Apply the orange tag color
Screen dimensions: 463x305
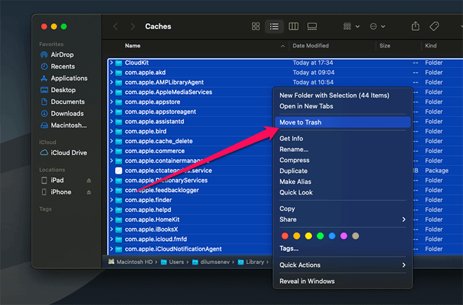(x=297, y=236)
